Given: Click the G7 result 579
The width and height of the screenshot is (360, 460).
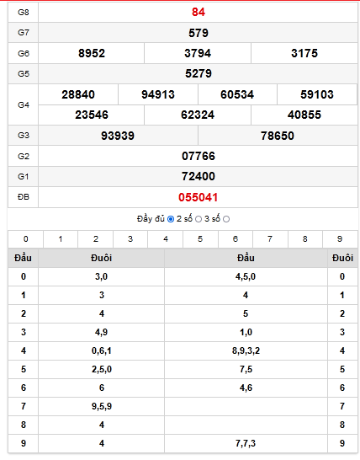Looking at the screenshot, I should click(x=199, y=33).
